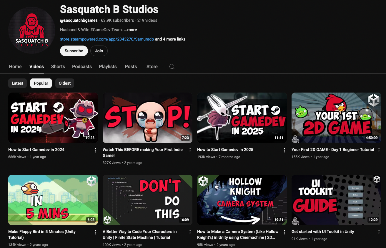
Task: Open options for Watch This BEFORE making video
Action: (190, 150)
